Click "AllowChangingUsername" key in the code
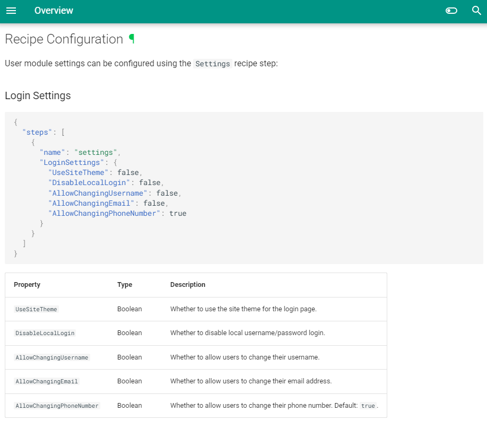Image resolution: width=487 pixels, height=438 pixels. tap(98, 194)
